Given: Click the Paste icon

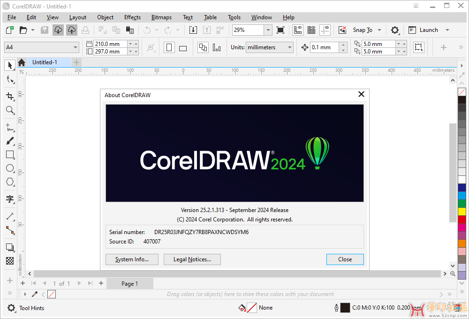Looking at the screenshot, I should (130, 30).
